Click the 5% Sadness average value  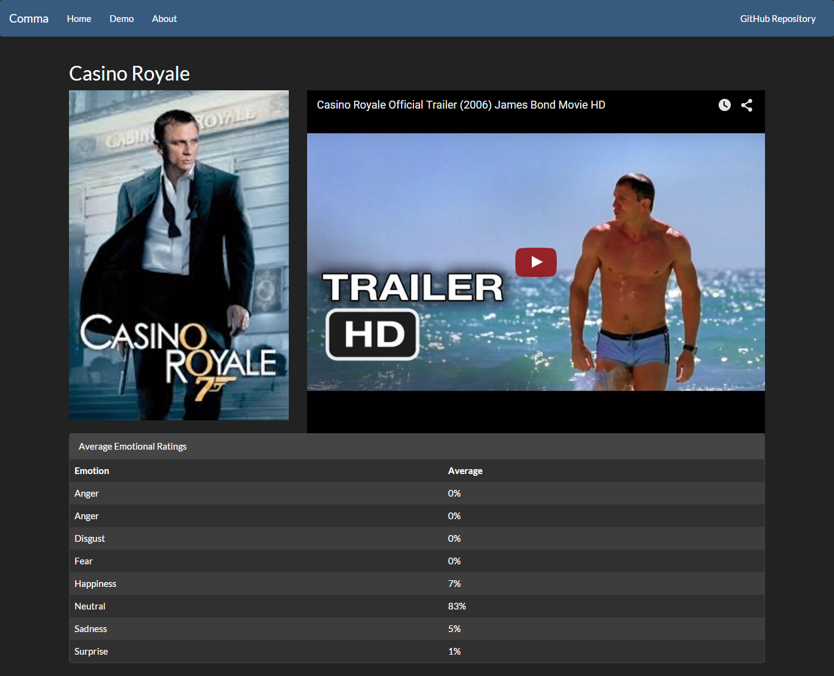(x=454, y=629)
